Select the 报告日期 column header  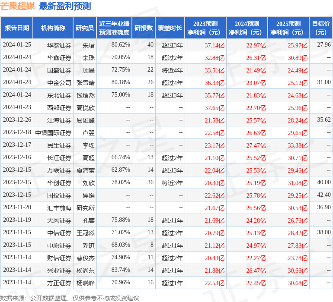(17, 28)
